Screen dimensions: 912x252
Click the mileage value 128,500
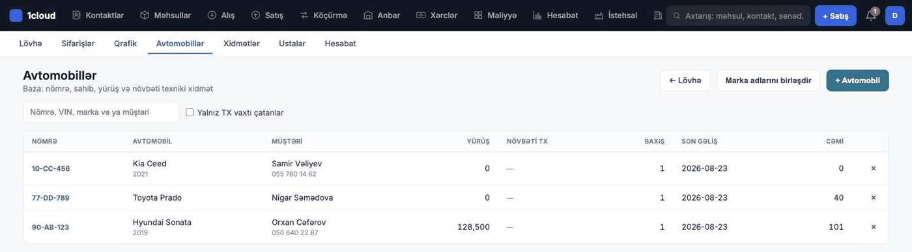point(474,227)
